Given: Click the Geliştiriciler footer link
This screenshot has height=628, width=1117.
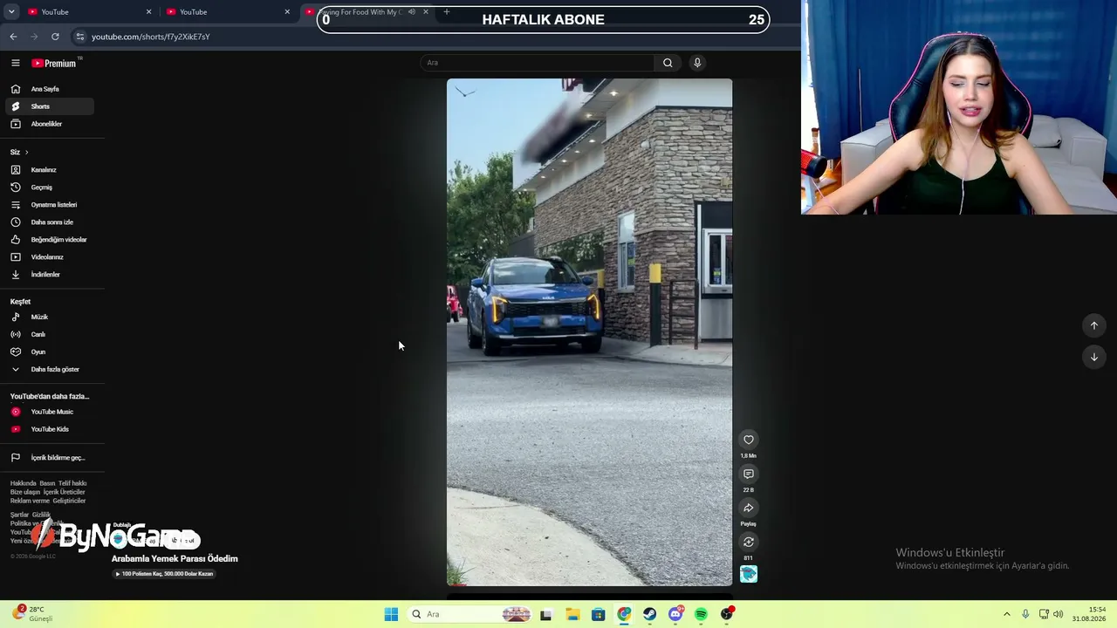Looking at the screenshot, I should click(x=69, y=501).
